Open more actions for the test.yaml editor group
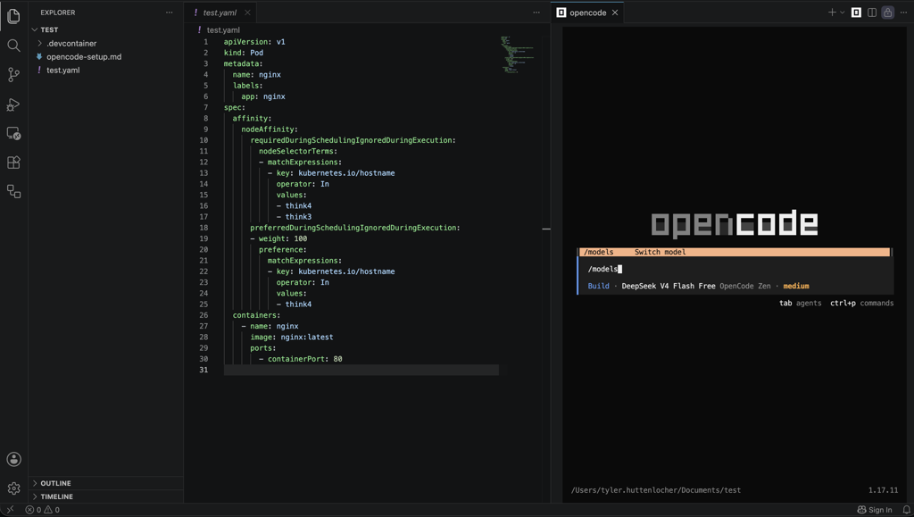Viewport: 914px width, 517px height. (x=536, y=13)
